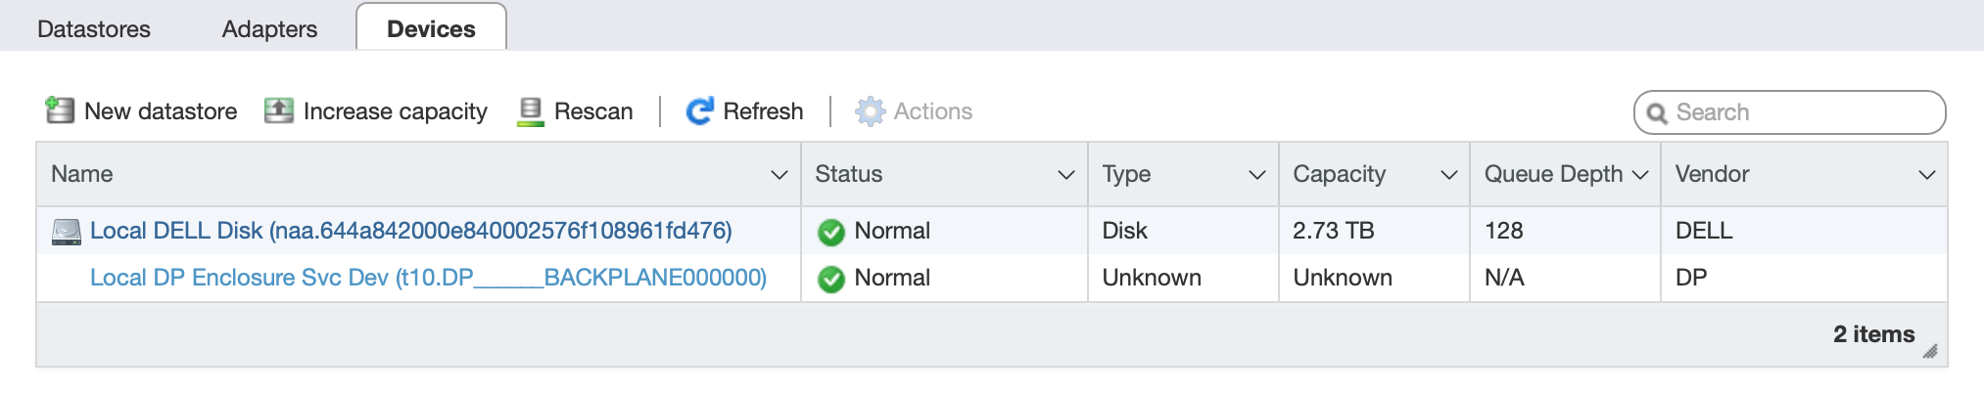Expand the Capacity column dropdown chevron
This screenshot has height=393, width=1984.
(1449, 175)
